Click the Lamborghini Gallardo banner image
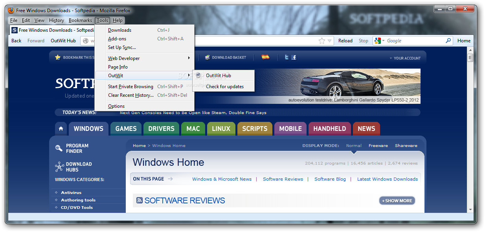Screen dimensions: 485x232 (338, 86)
